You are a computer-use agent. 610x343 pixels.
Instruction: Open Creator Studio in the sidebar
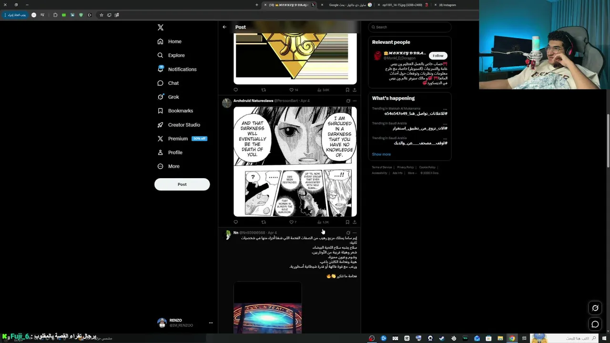pyautogui.click(x=179, y=125)
